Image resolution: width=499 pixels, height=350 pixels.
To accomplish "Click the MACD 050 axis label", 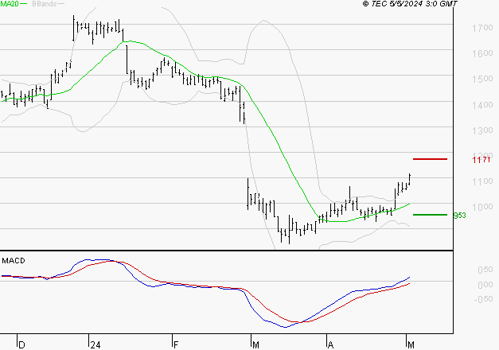I will (x=485, y=270).
